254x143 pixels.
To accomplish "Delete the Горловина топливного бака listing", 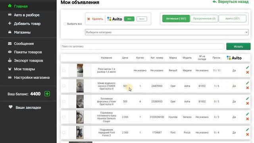I will pos(247,119).
